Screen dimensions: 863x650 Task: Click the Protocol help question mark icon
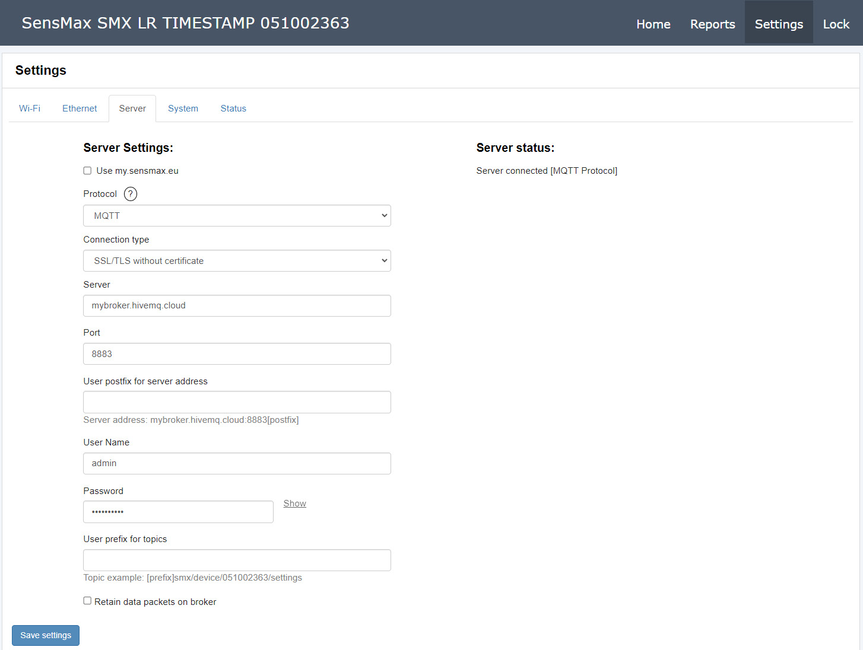point(131,194)
